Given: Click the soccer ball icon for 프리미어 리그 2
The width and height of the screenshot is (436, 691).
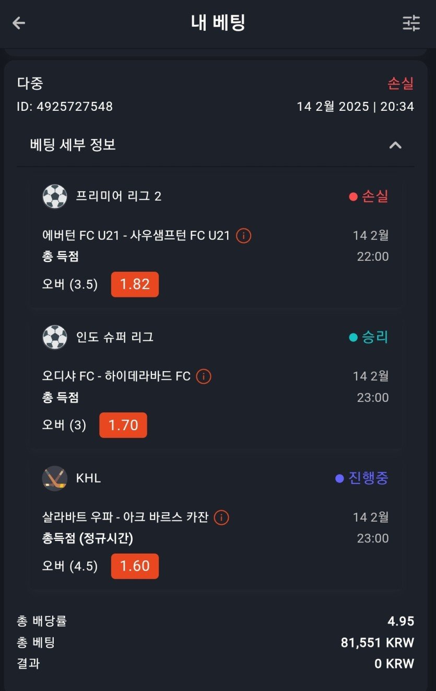Looking at the screenshot, I should point(55,197).
